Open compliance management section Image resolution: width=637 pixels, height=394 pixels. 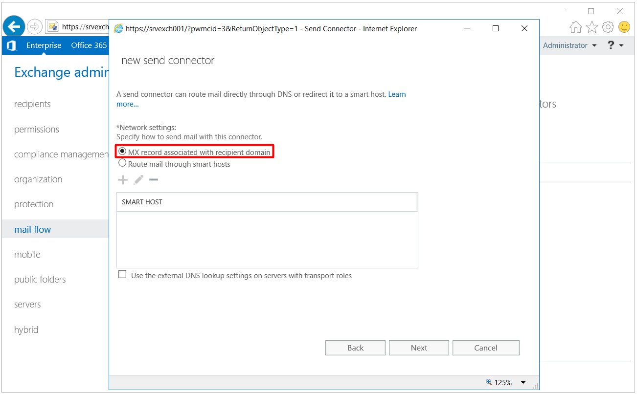[x=61, y=154]
